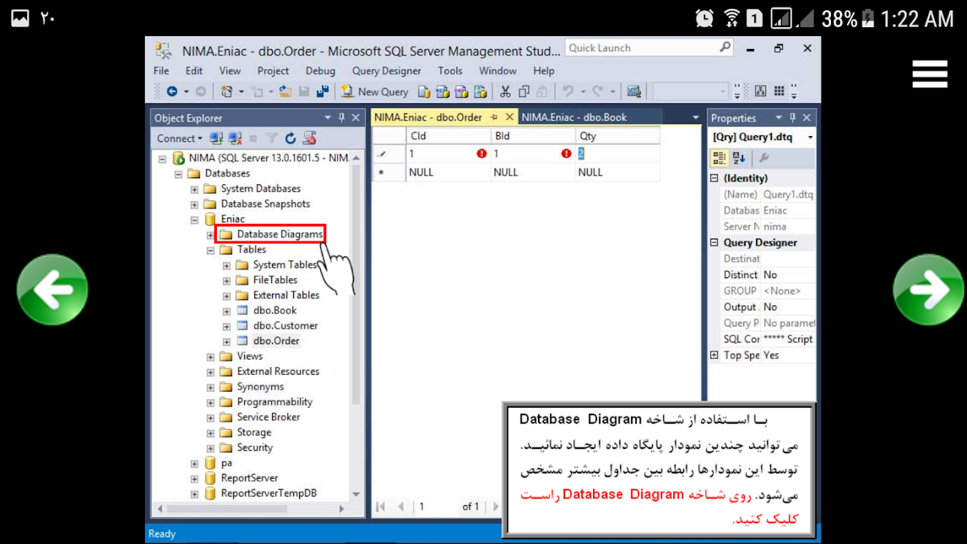Screen dimensions: 967x544
Task: Tap the green next arrow button
Action: pyautogui.click(x=928, y=290)
